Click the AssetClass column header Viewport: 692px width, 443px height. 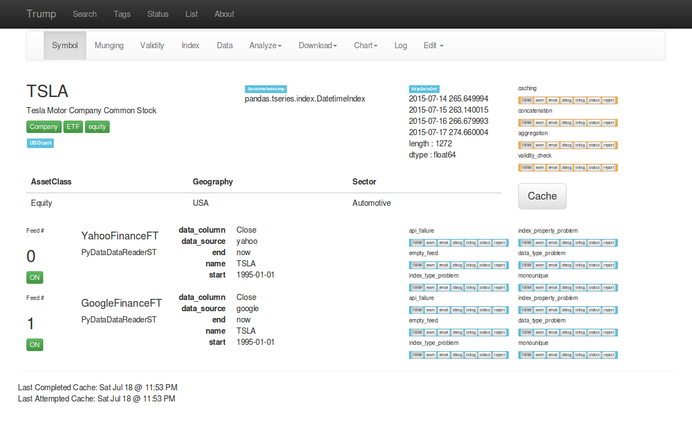click(51, 182)
